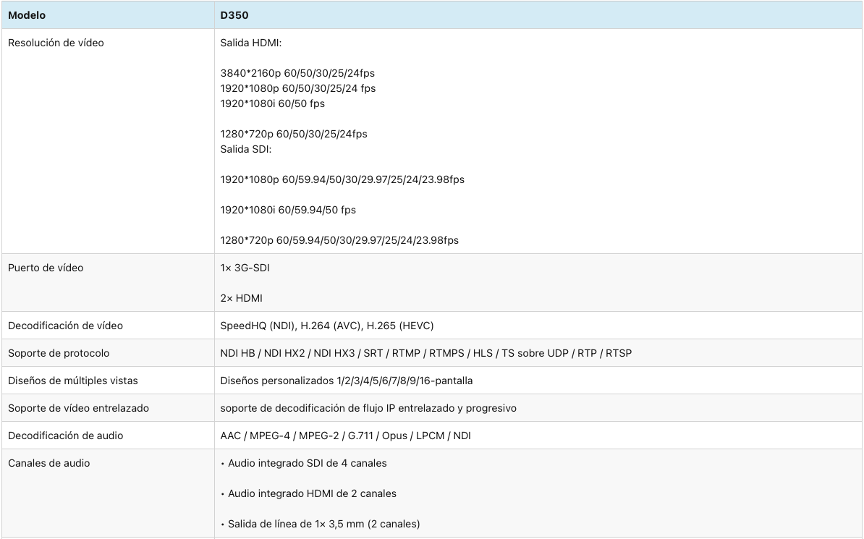The height and width of the screenshot is (539, 864).
Task: Select the 3840*2160p resolution line
Action: 297,73
